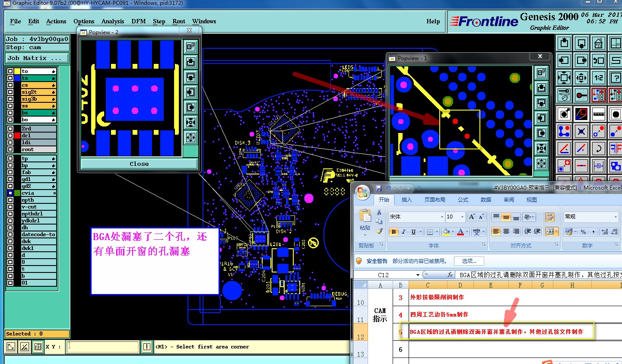Click the home view icon in right toolbar

(599, 43)
